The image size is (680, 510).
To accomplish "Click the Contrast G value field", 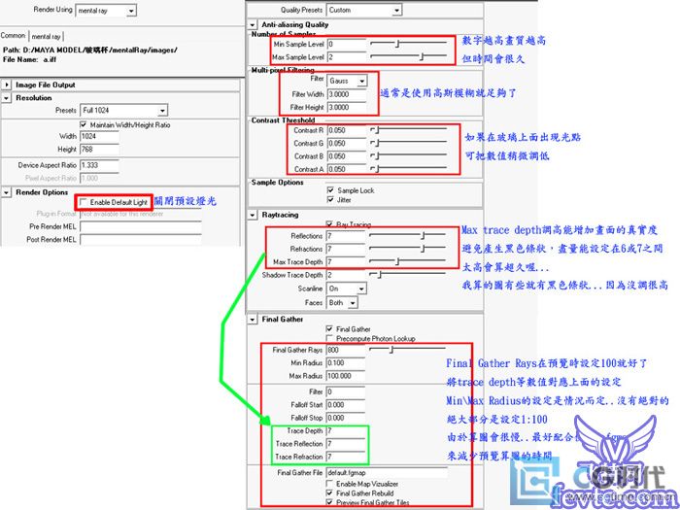I will pyautogui.click(x=347, y=144).
